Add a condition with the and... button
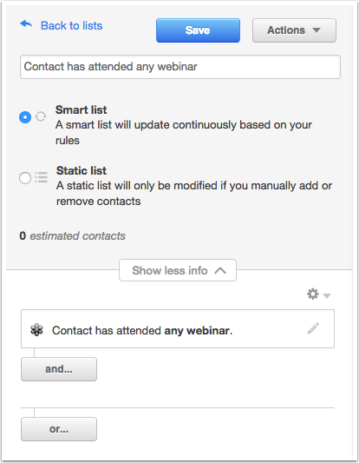The image size is (359, 463). coord(59,369)
